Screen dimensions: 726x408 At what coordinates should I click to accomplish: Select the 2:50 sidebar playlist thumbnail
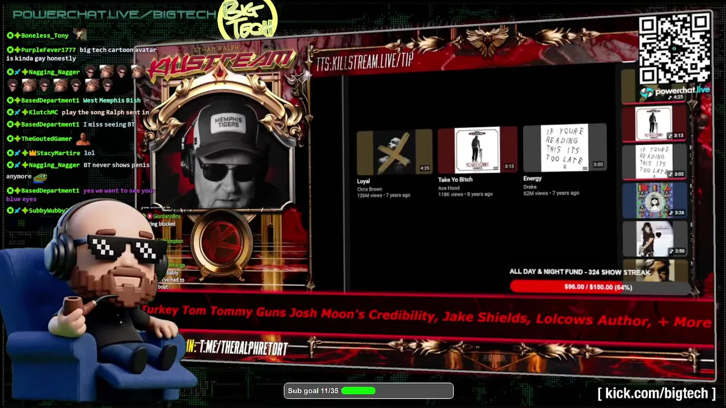point(655,239)
